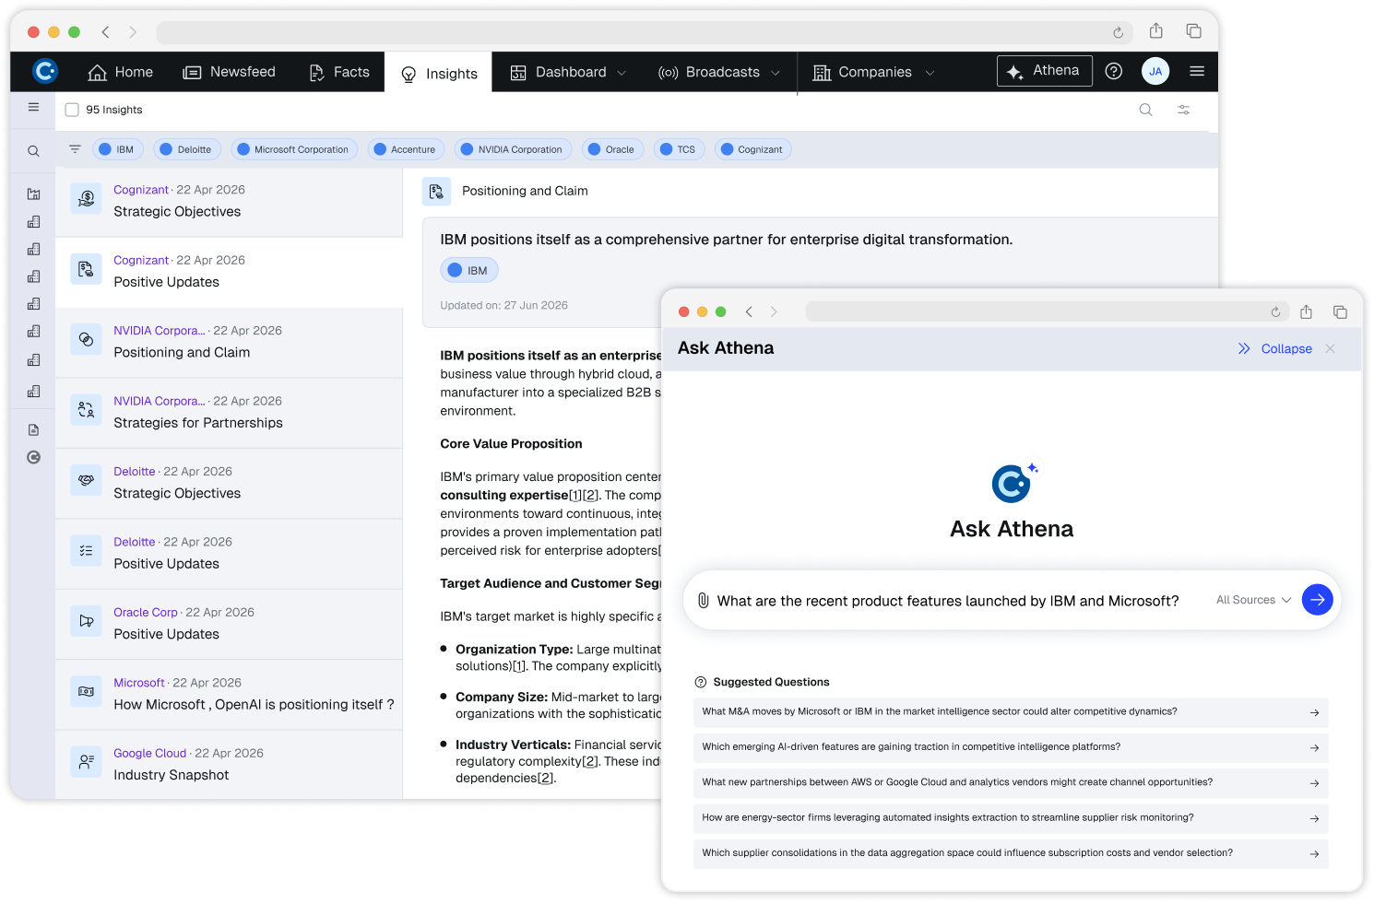Viewport: 1374px width, 903px height.
Task: Send the Athena question with the blue arrow
Action: point(1318,600)
